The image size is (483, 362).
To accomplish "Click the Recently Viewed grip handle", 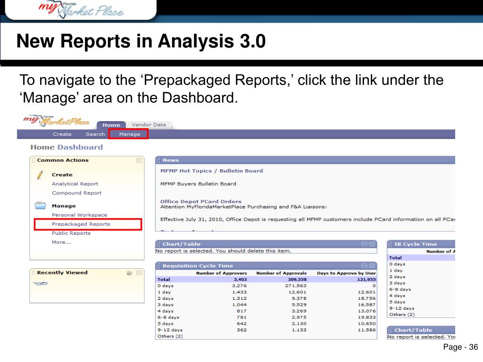I will 33,273.
